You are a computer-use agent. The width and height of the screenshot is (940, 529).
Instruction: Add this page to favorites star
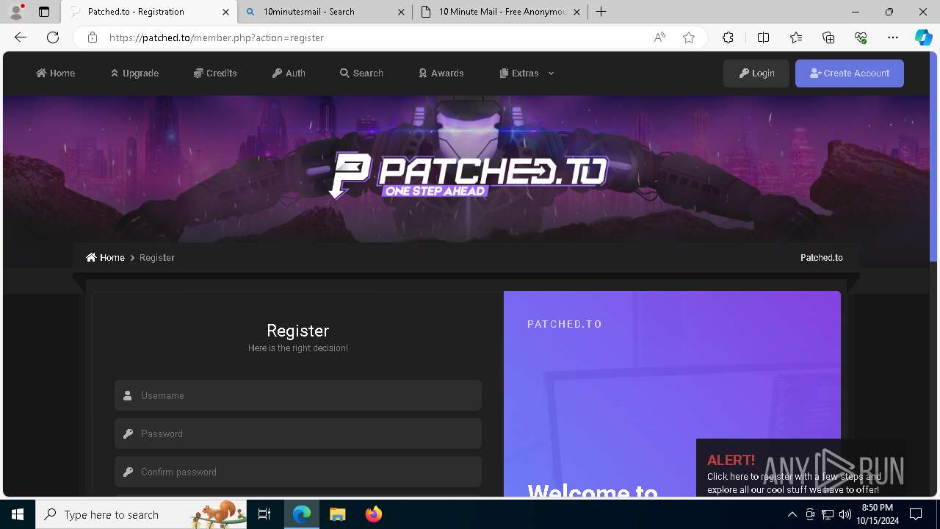[689, 37]
